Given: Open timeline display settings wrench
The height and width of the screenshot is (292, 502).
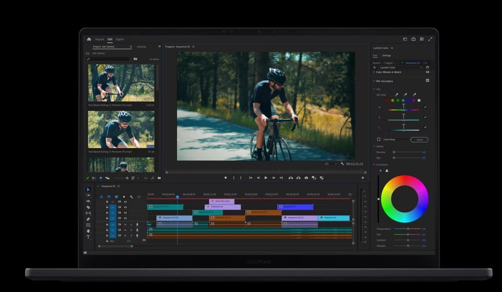Looking at the screenshot, I should (x=132, y=197).
